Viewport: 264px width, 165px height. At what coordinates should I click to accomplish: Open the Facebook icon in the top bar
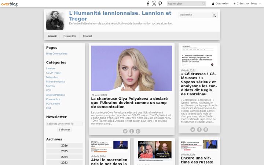[148, 4]
